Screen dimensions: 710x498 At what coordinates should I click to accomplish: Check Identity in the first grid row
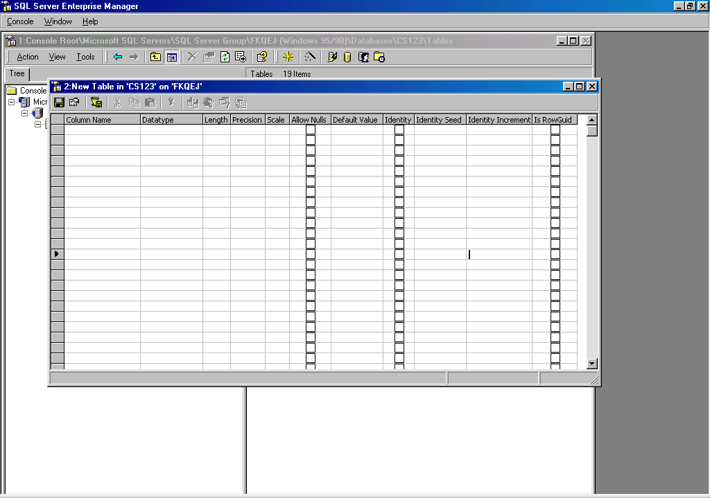point(399,130)
